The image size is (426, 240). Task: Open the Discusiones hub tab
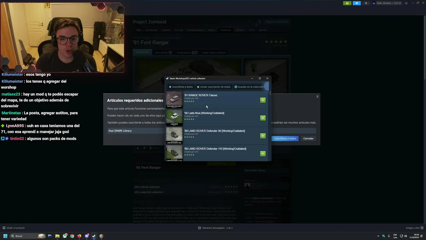[x=151, y=30]
